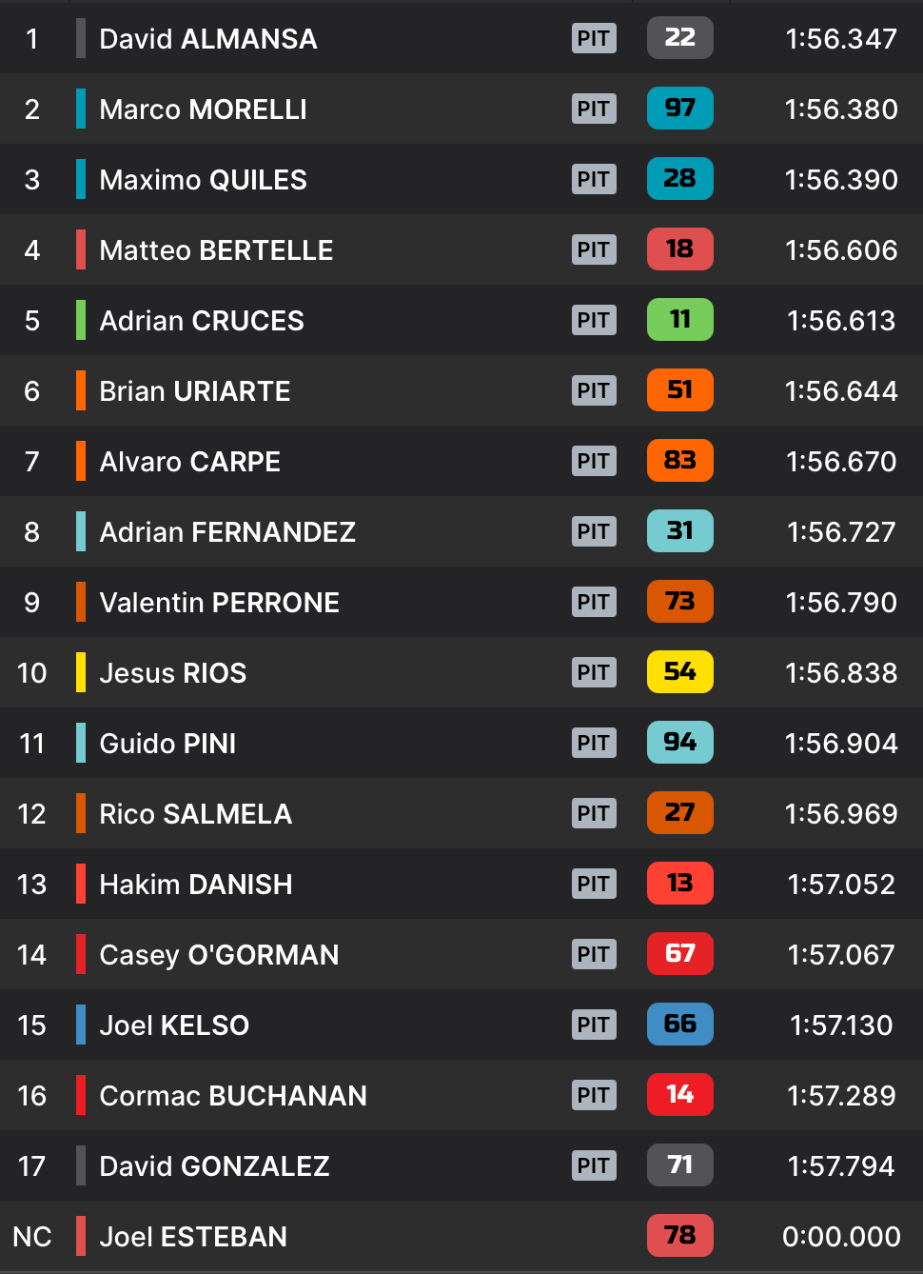Select the green number 11 badge
This screenshot has height=1274, width=923.
679,320
